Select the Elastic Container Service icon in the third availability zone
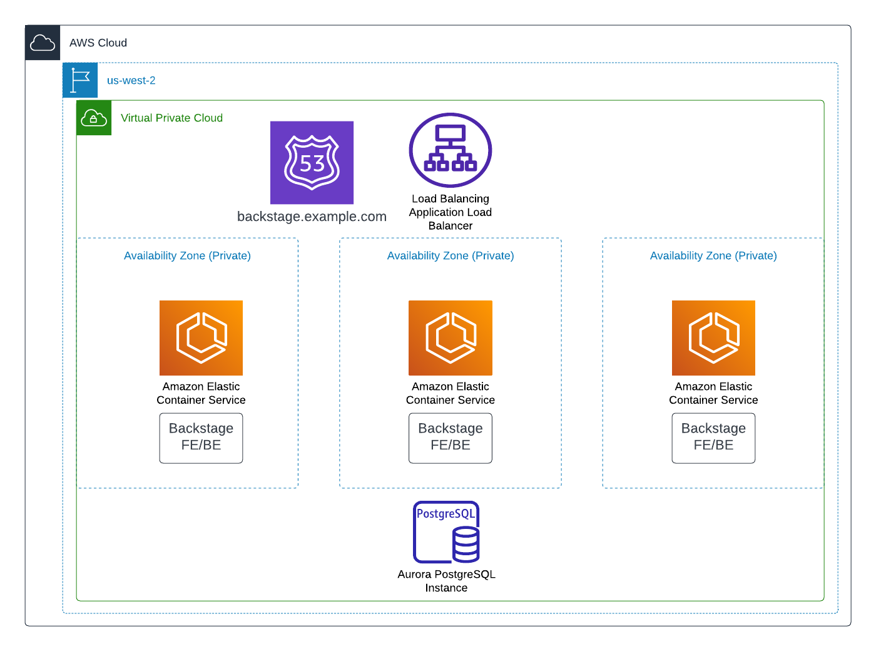Image resolution: width=876 pixels, height=651 pixels. pyautogui.click(x=713, y=338)
